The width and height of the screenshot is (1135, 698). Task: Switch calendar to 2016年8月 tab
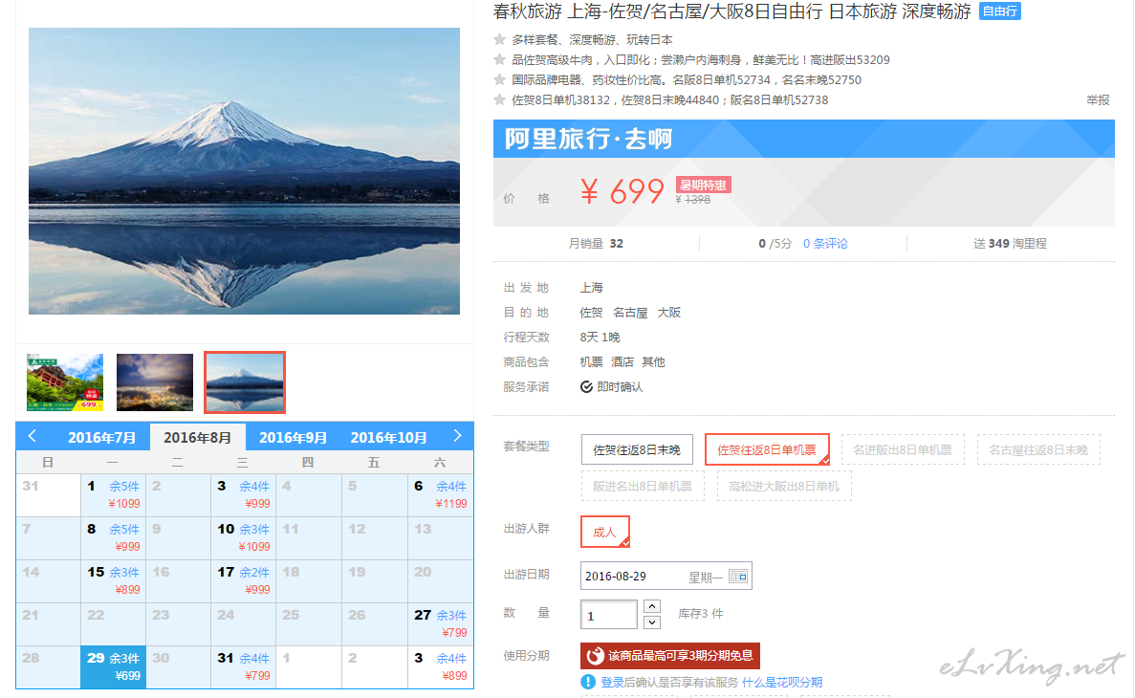[x=197, y=437]
